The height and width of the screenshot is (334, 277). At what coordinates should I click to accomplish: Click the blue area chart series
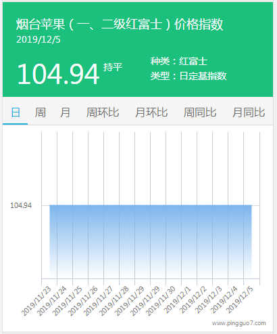point(151,242)
